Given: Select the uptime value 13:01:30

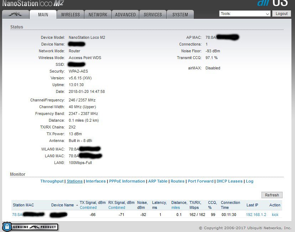Looking at the screenshot, I should (76, 85).
